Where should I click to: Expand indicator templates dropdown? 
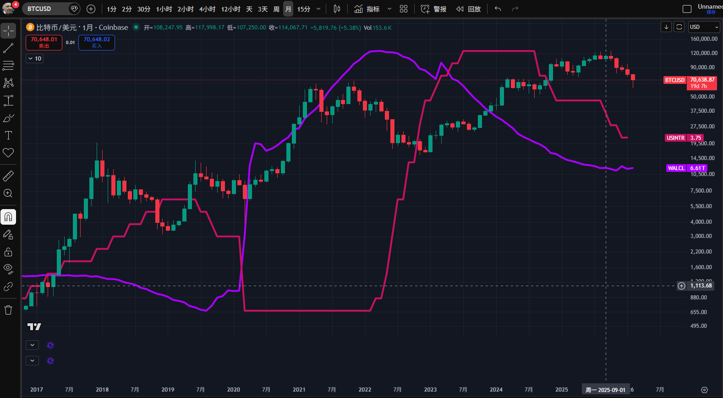point(389,9)
